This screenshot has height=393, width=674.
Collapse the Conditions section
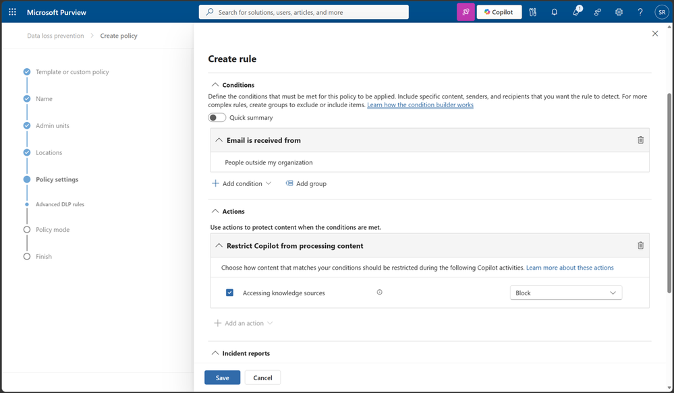pyautogui.click(x=215, y=85)
